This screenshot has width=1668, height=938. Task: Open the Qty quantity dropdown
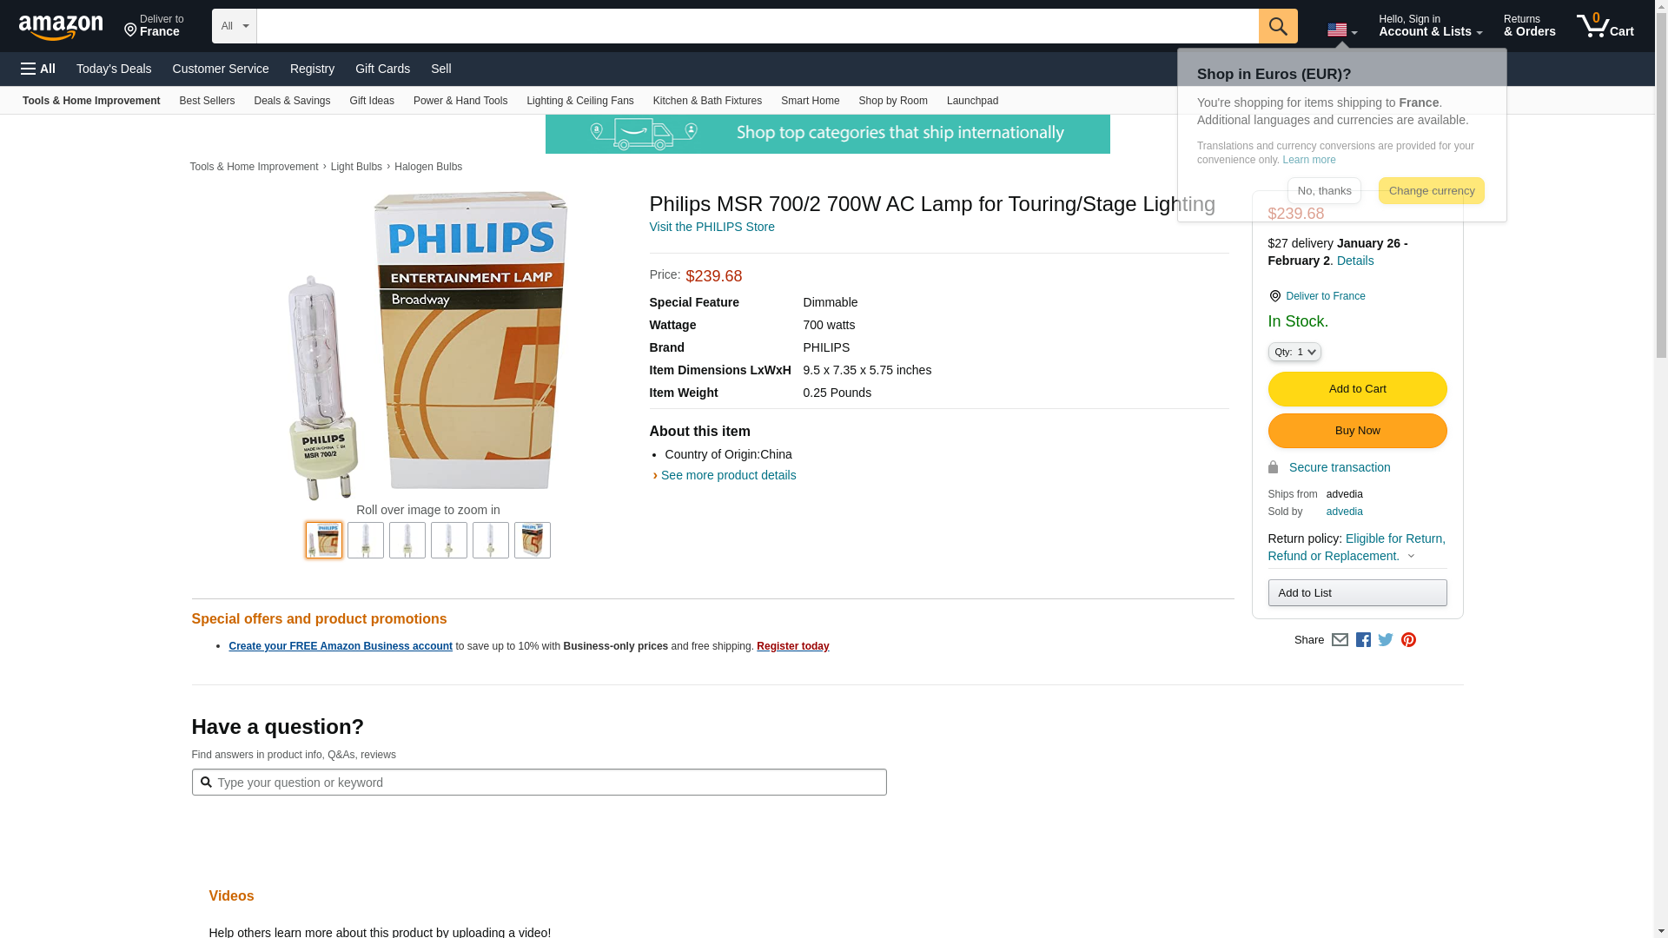click(x=1294, y=352)
